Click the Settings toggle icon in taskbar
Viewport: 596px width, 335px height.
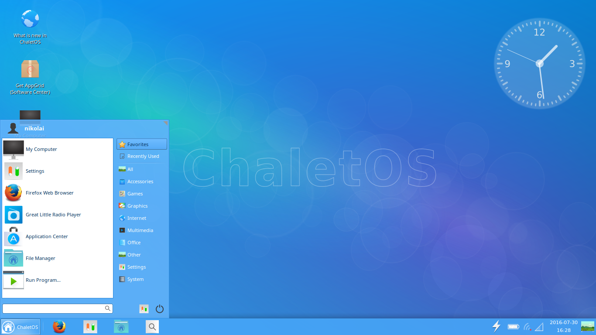click(x=90, y=327)
